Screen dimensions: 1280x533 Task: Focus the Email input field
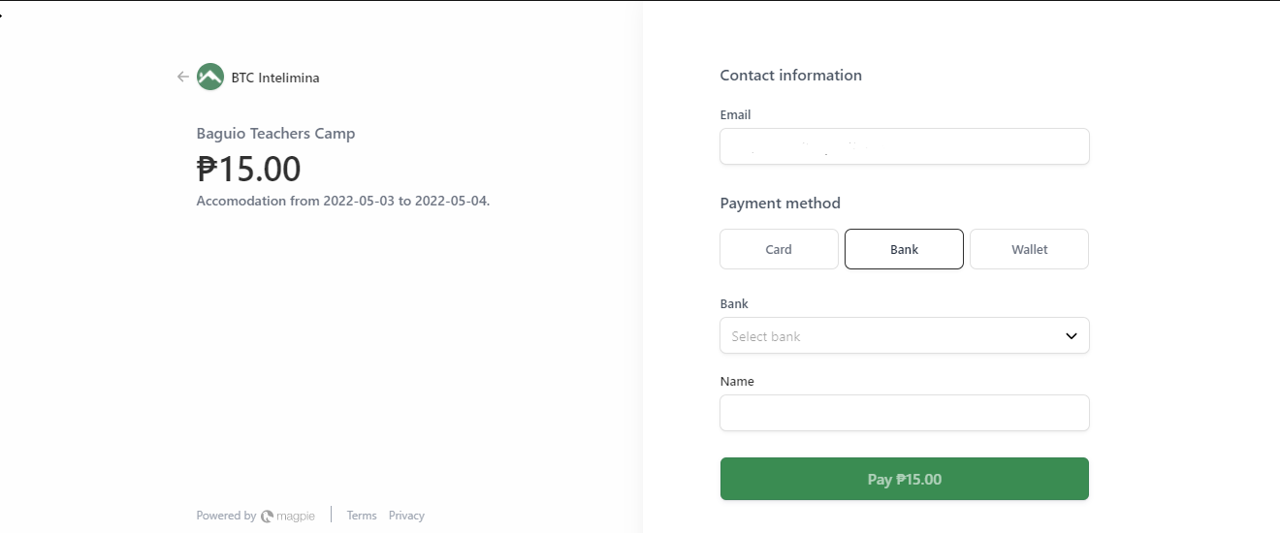904,147
